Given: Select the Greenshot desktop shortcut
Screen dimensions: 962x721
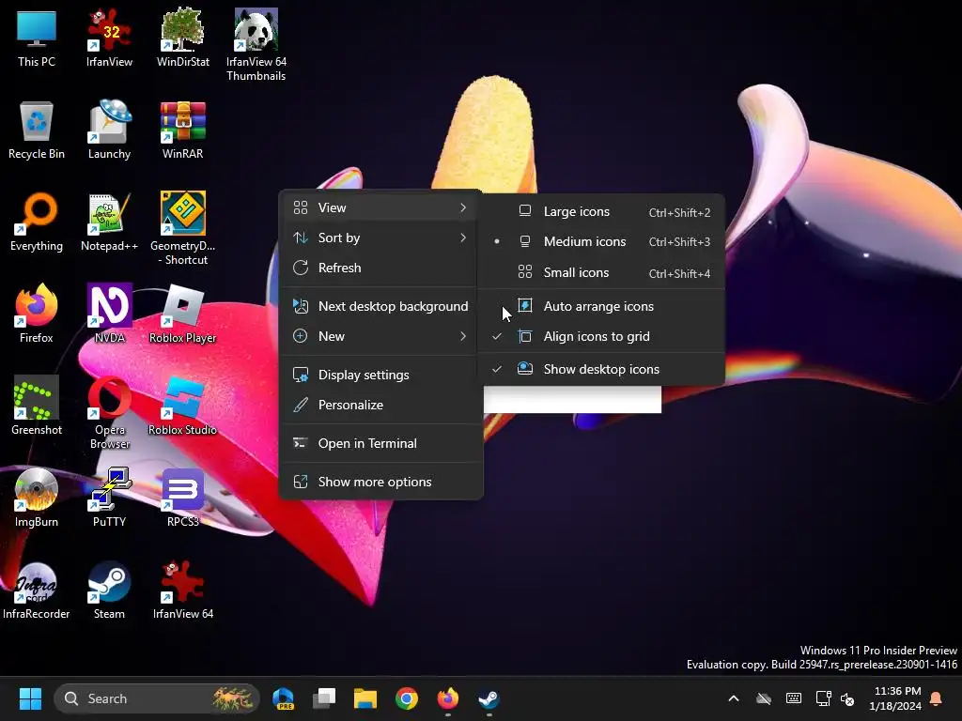Looking at the screenshot, I should [x=37, y=406].
